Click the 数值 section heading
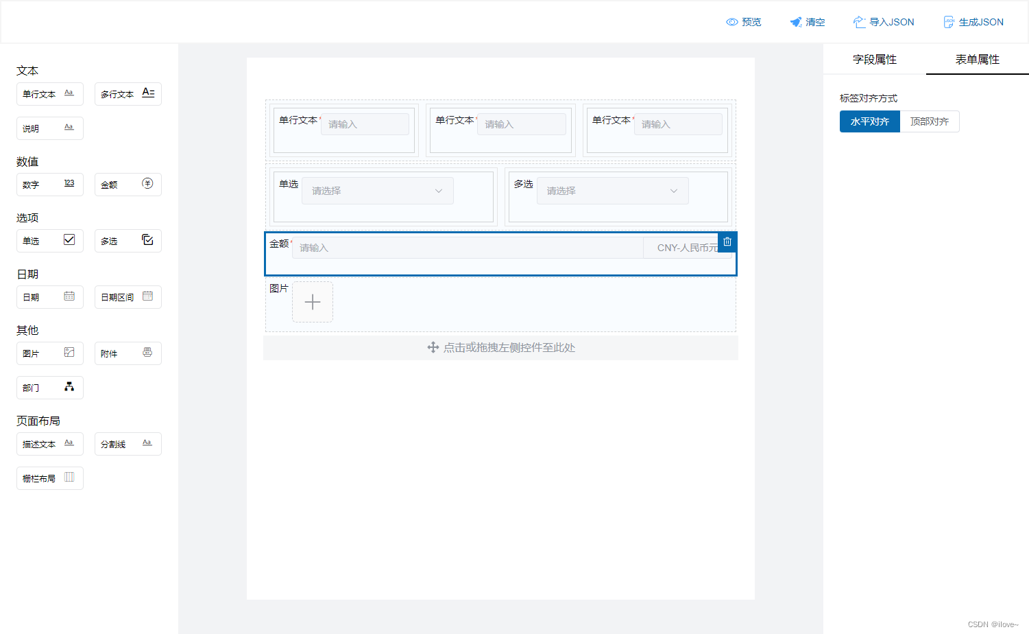 click(27, 161)
